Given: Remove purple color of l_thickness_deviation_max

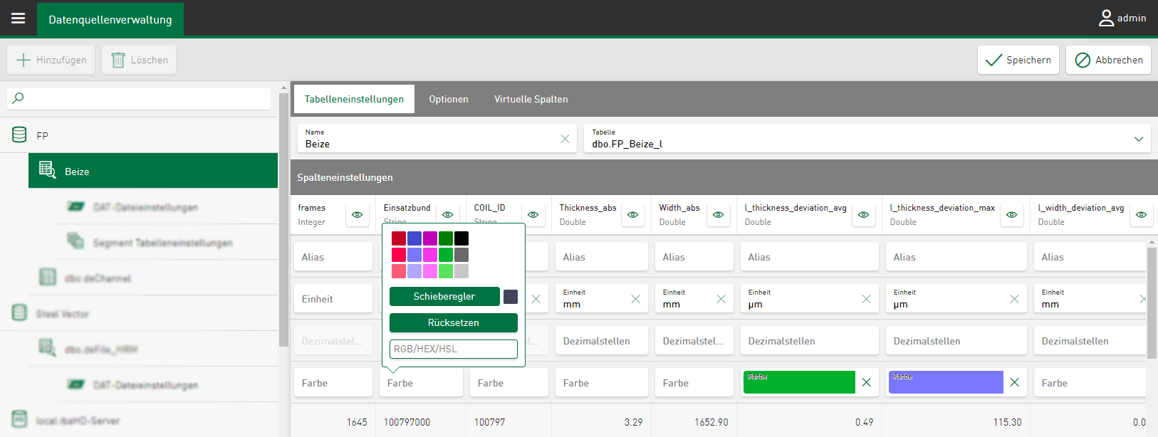Looking at the screenshot, I should coord(1014,383).
